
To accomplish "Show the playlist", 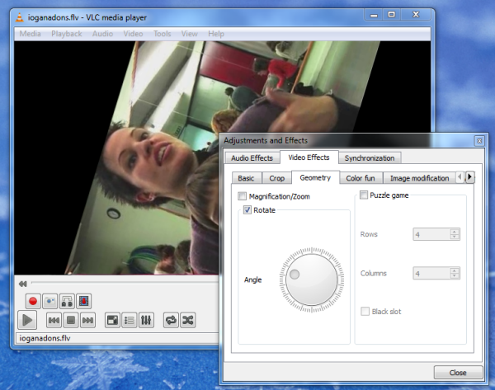I will coord(129,320).
